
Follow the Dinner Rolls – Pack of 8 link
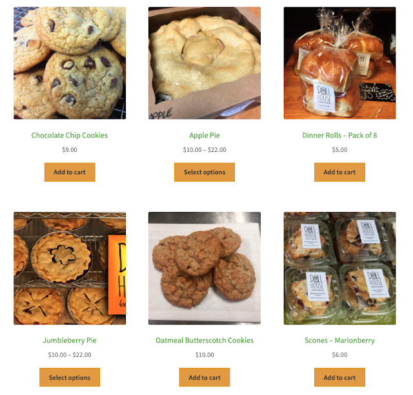click(339, 135)
